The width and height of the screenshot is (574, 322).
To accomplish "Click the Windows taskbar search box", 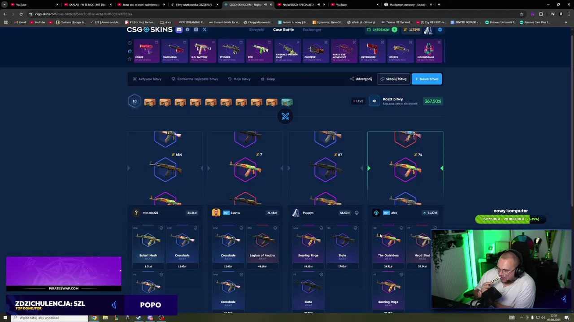I will tap(49, 318).
